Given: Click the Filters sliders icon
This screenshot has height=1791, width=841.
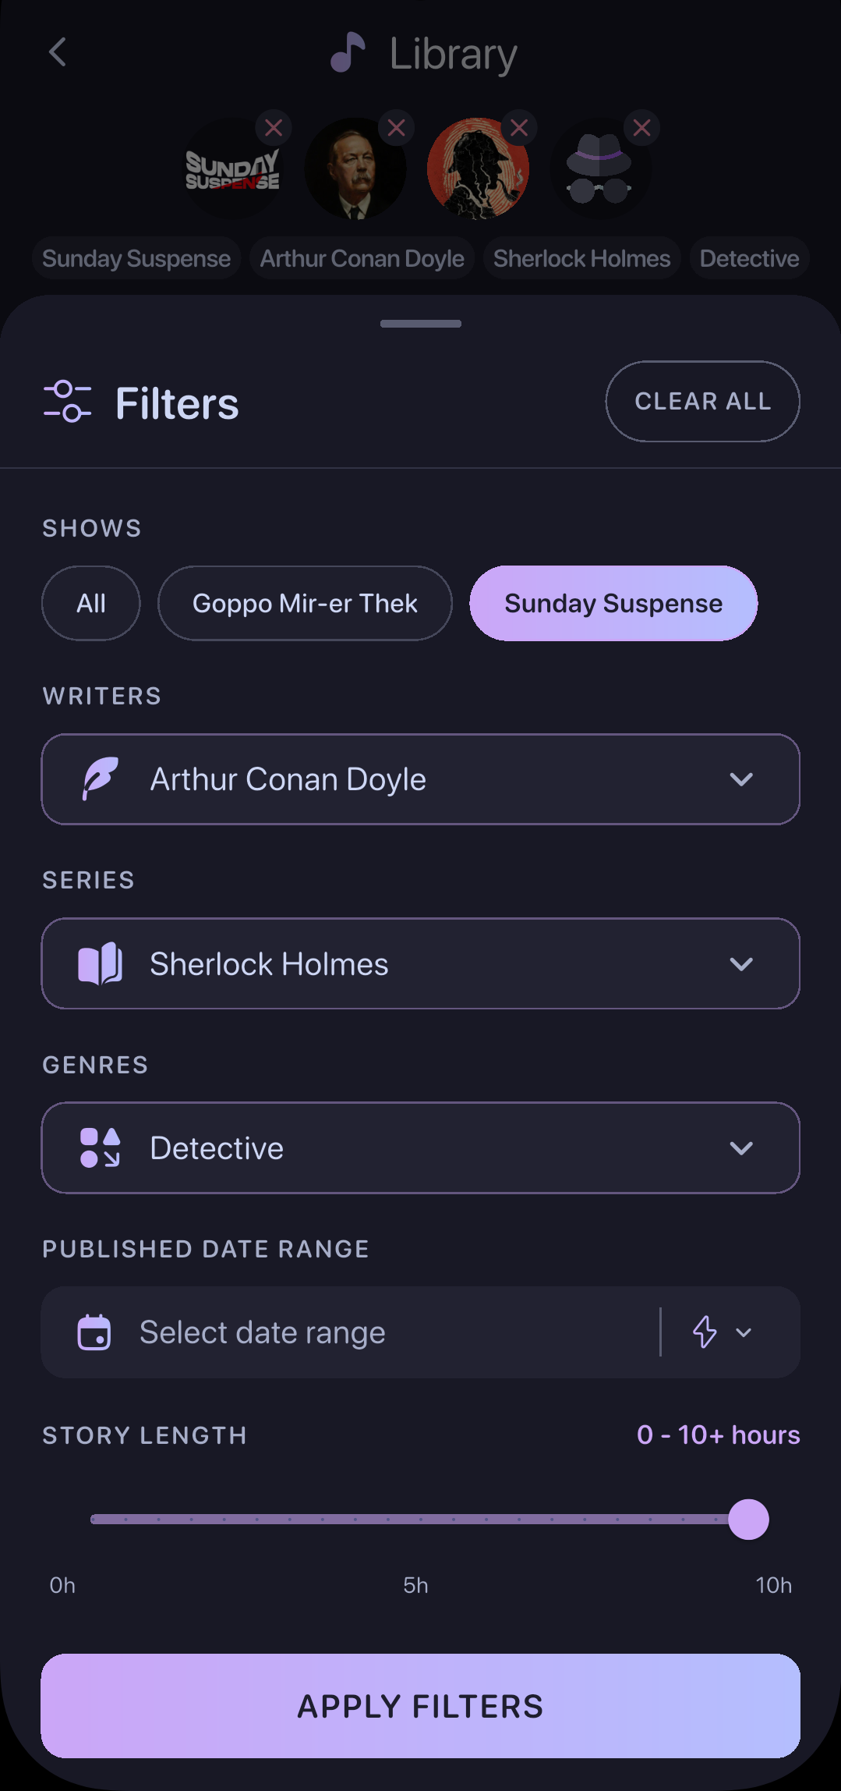Looking at the screenshot, I should click(x=67, y=402).
